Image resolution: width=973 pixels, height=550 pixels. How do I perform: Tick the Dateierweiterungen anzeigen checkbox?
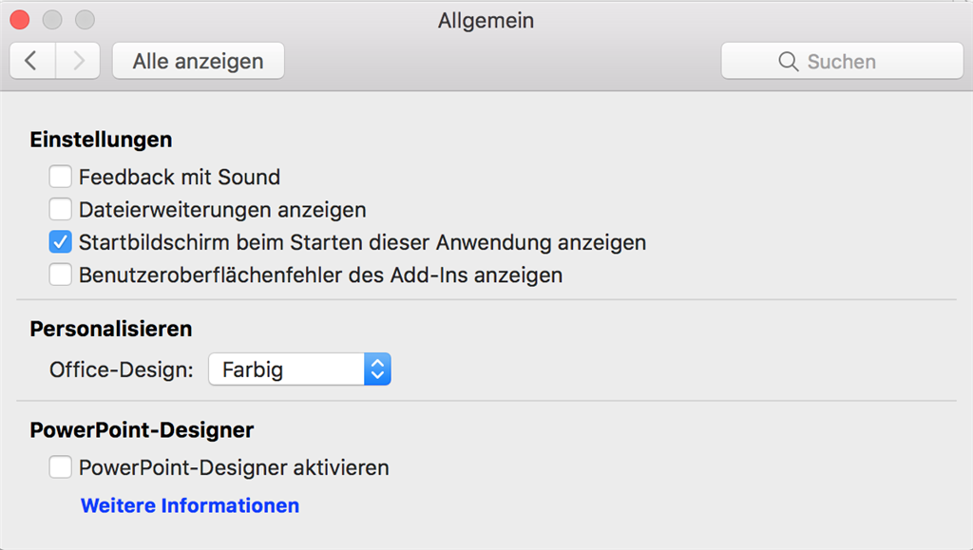[61, 209]
